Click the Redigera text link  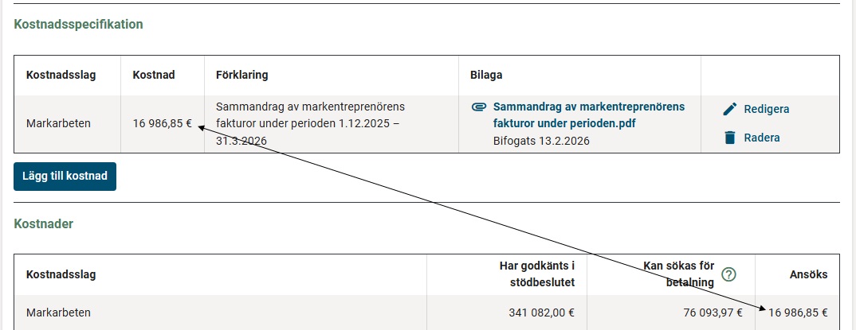coord(766,109)
